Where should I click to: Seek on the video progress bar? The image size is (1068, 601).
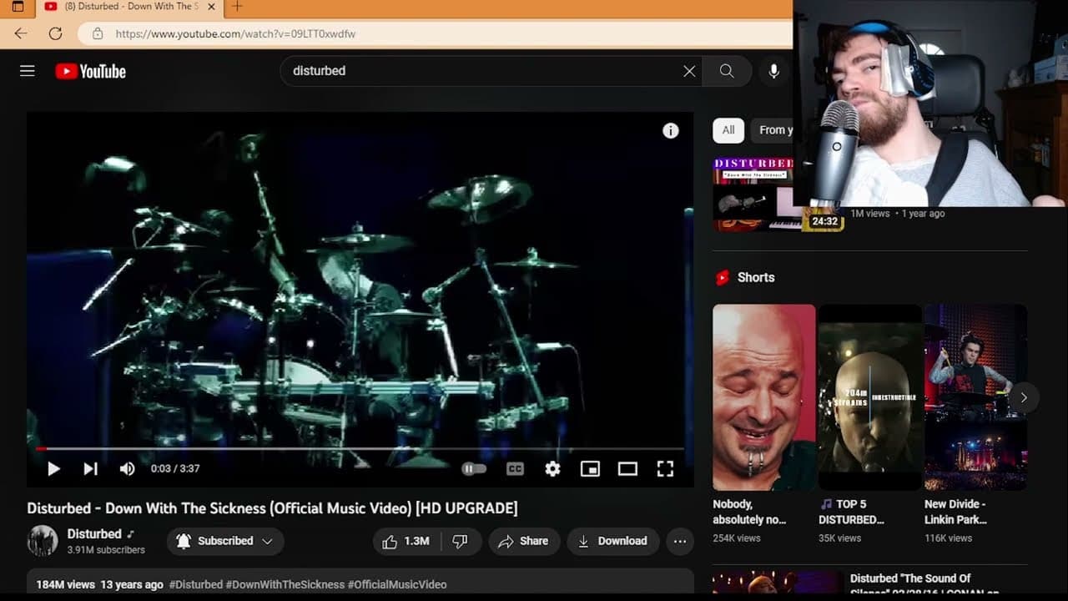[x=360, y=449]
